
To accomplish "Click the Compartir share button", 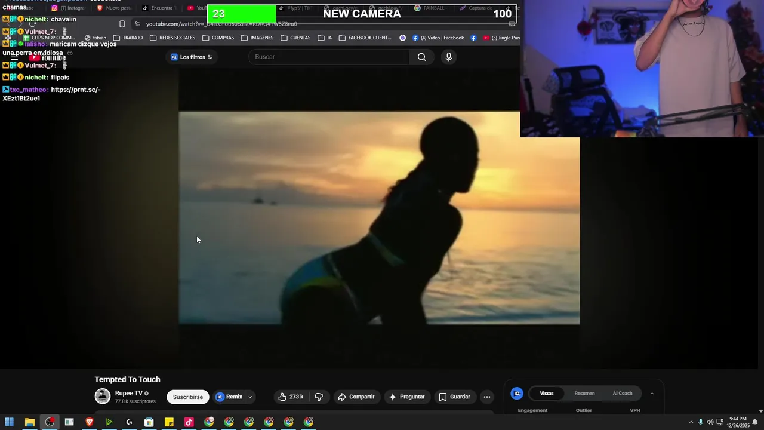I will 356,397.
